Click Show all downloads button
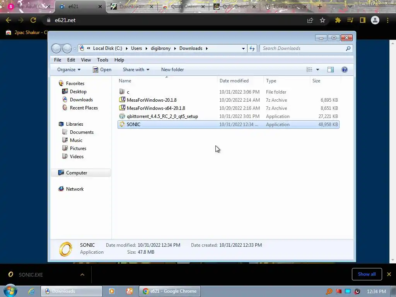Image resolution: width=396 pixels, height=297 pixels. 367,274
